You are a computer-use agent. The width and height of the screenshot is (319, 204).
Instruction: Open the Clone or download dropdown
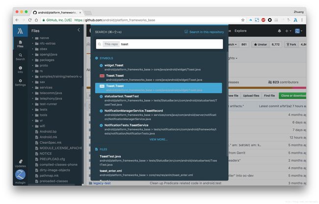click(x=292, y=96)
